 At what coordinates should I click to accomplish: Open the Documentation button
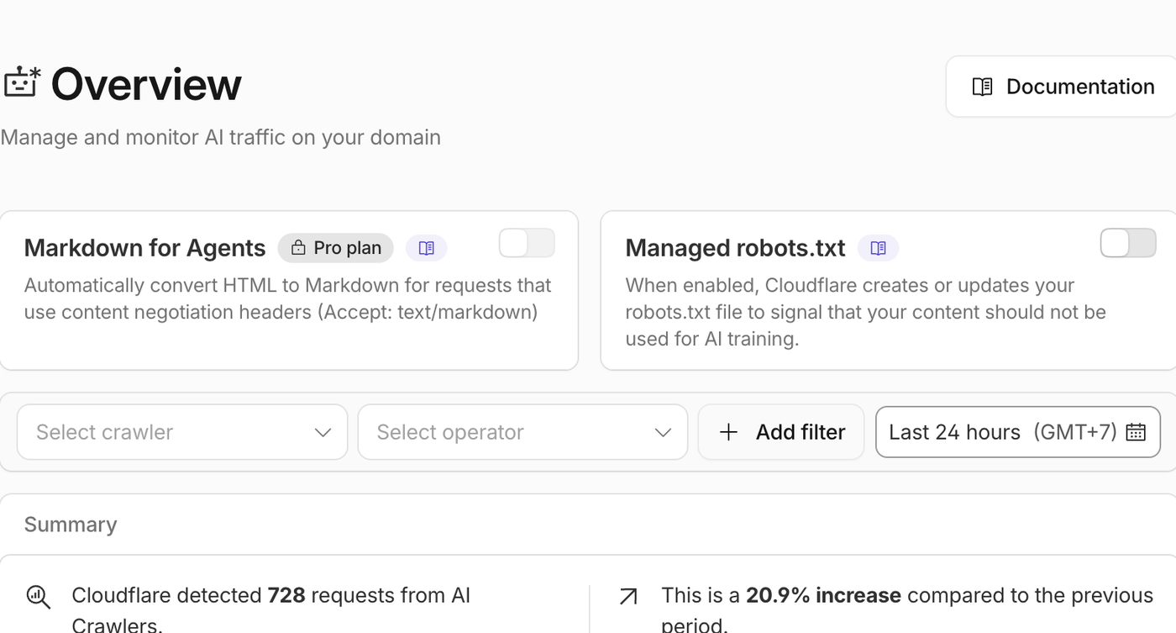point(1062,87)
